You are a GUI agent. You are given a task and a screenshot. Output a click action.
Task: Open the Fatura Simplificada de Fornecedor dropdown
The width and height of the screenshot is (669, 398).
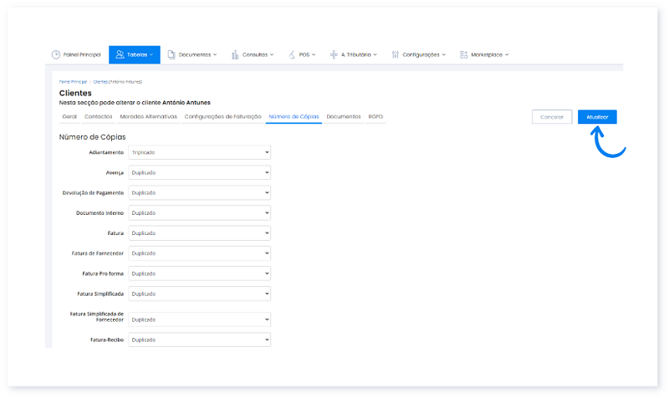200,319
